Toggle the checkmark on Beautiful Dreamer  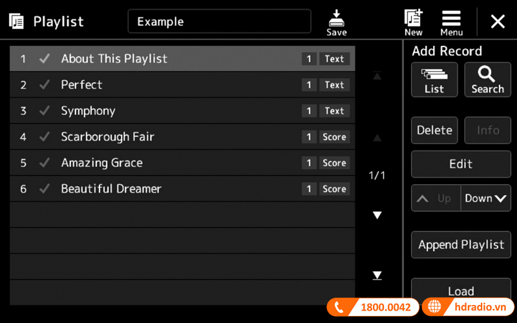pyautogui.click(x=44, y=189)
